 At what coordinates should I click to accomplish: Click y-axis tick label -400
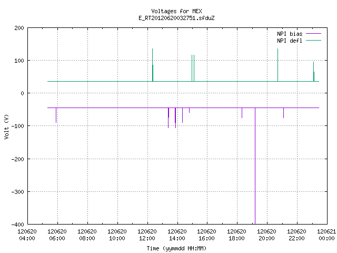[17, 225]
